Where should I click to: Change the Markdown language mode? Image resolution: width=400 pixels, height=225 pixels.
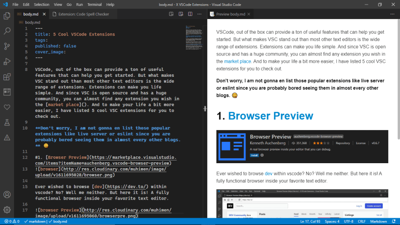(378, 221)
